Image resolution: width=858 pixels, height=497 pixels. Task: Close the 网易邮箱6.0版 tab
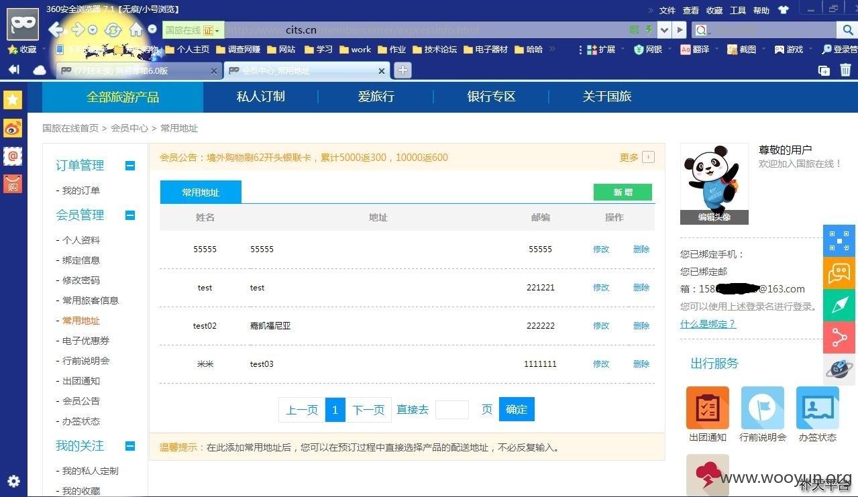[214, 70]
